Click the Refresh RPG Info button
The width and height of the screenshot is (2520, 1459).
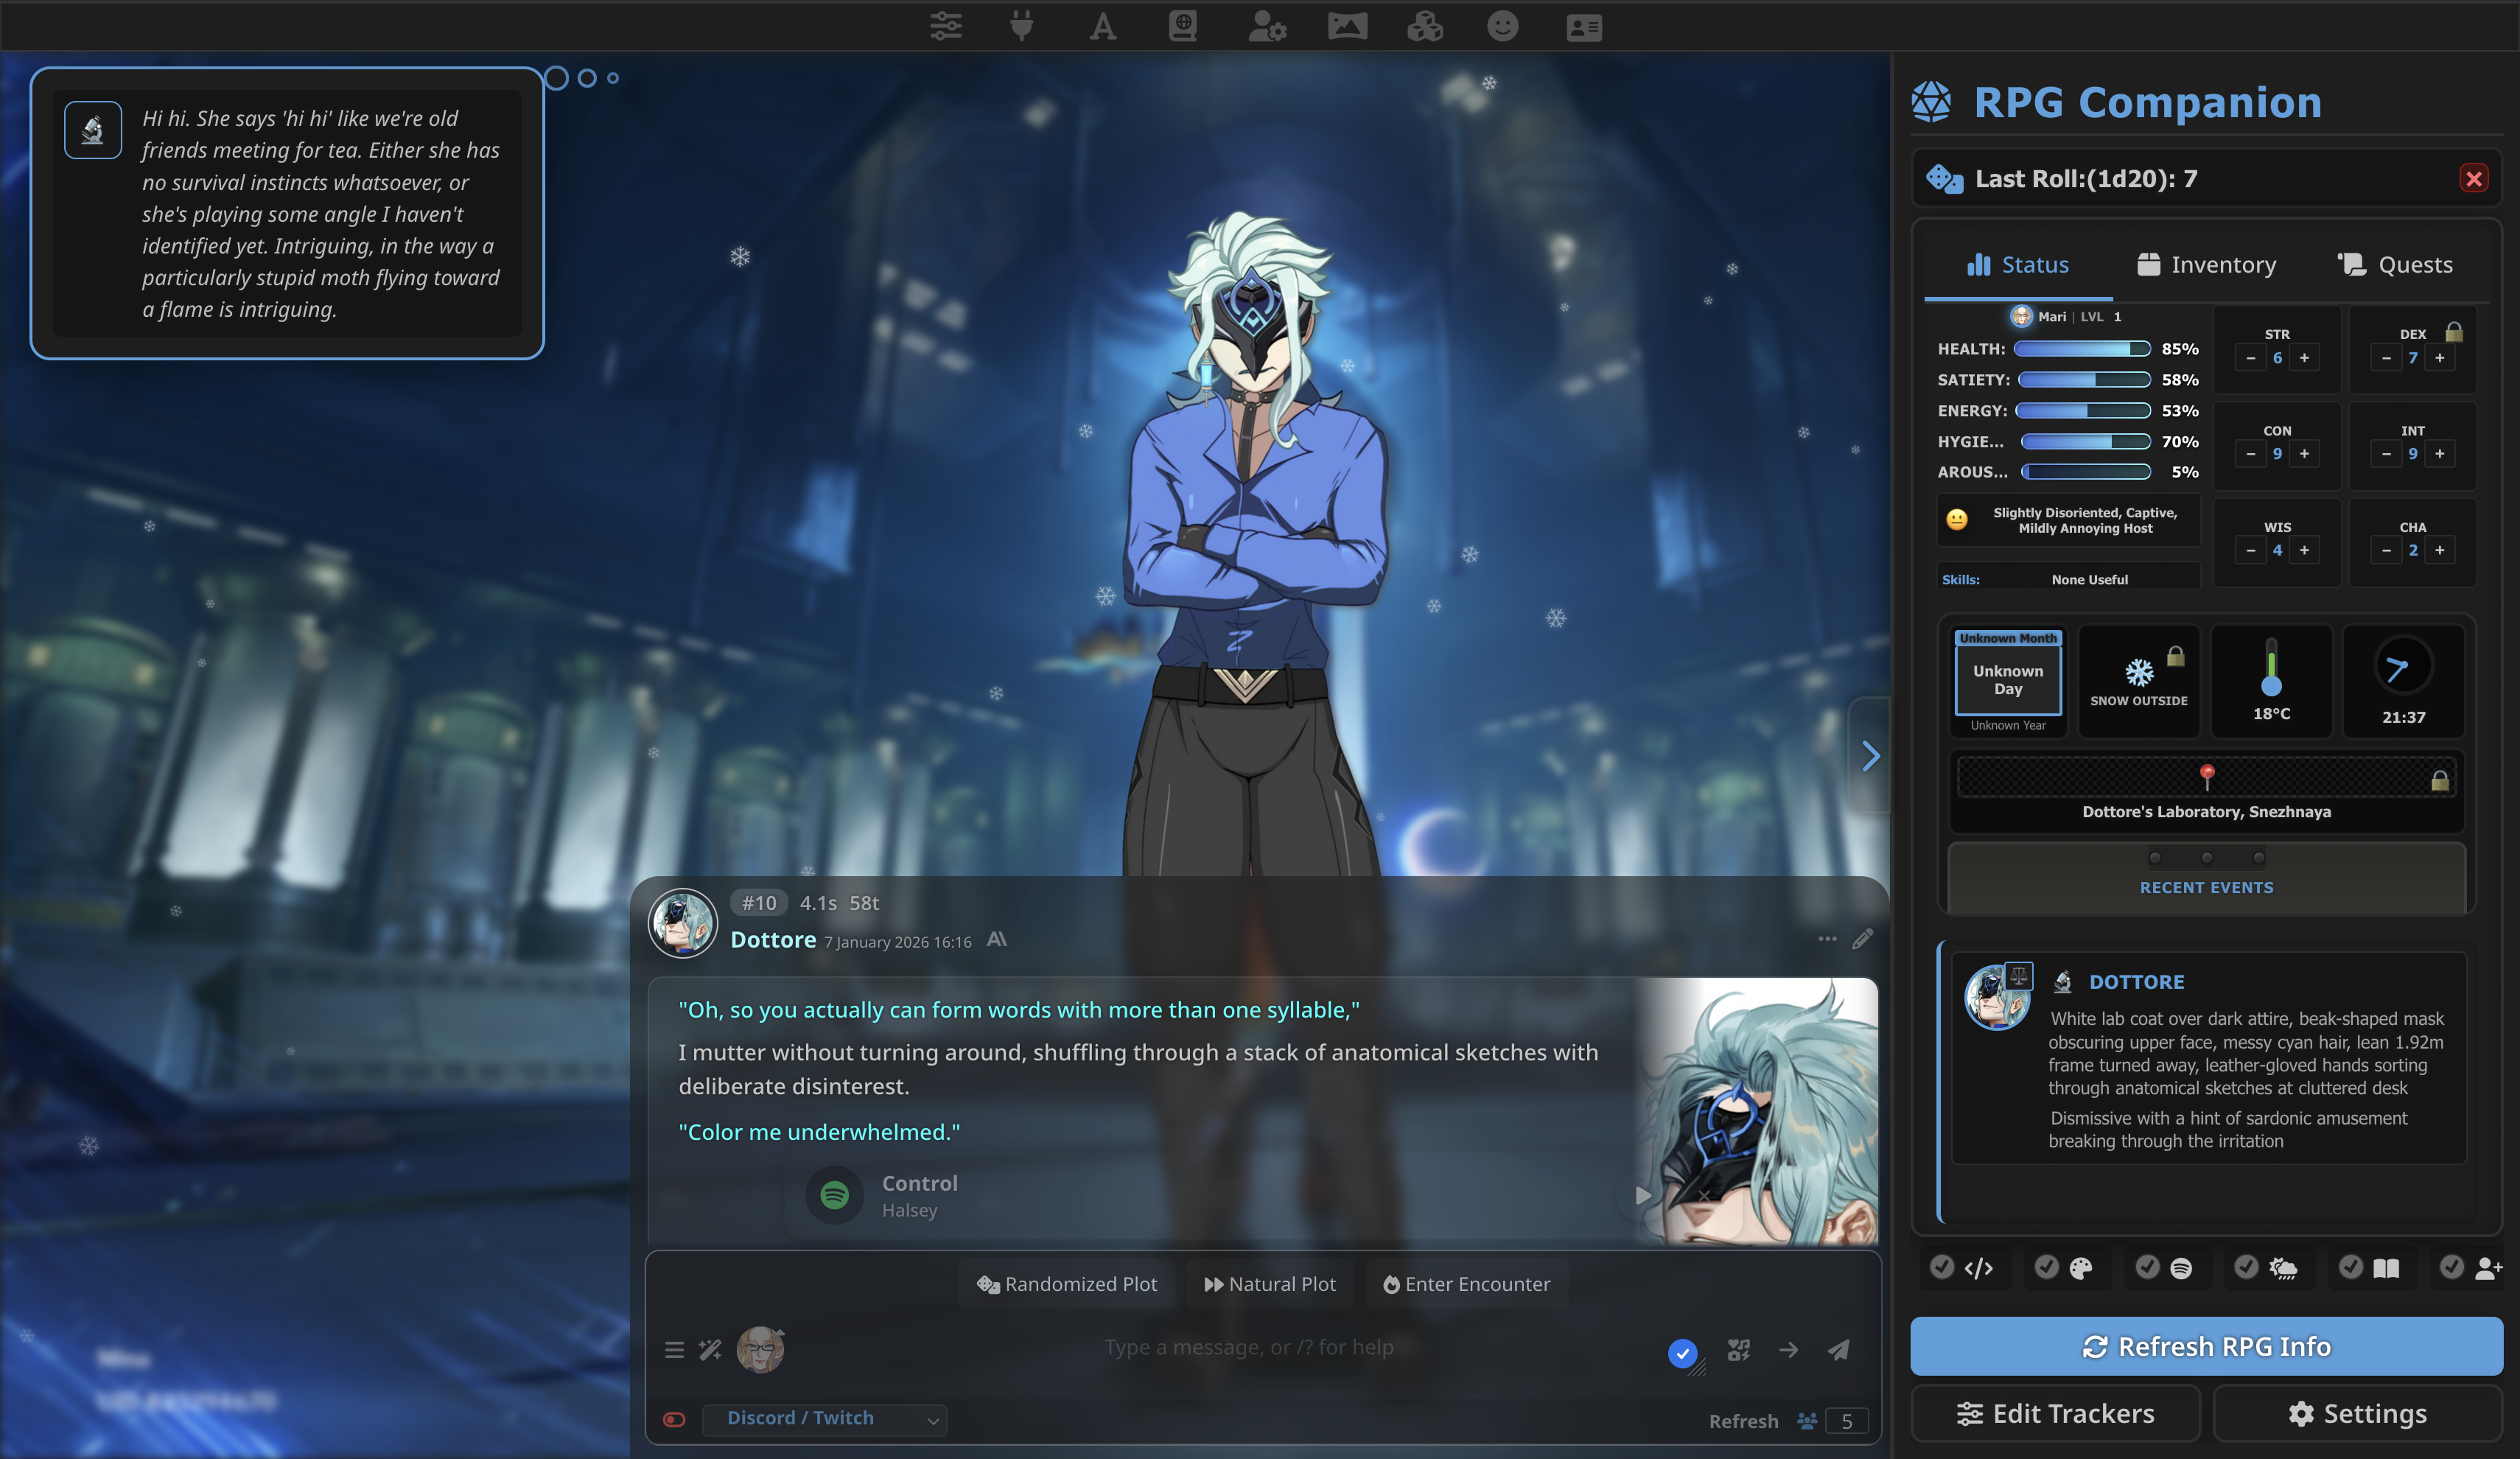tap(2206, 1346)
